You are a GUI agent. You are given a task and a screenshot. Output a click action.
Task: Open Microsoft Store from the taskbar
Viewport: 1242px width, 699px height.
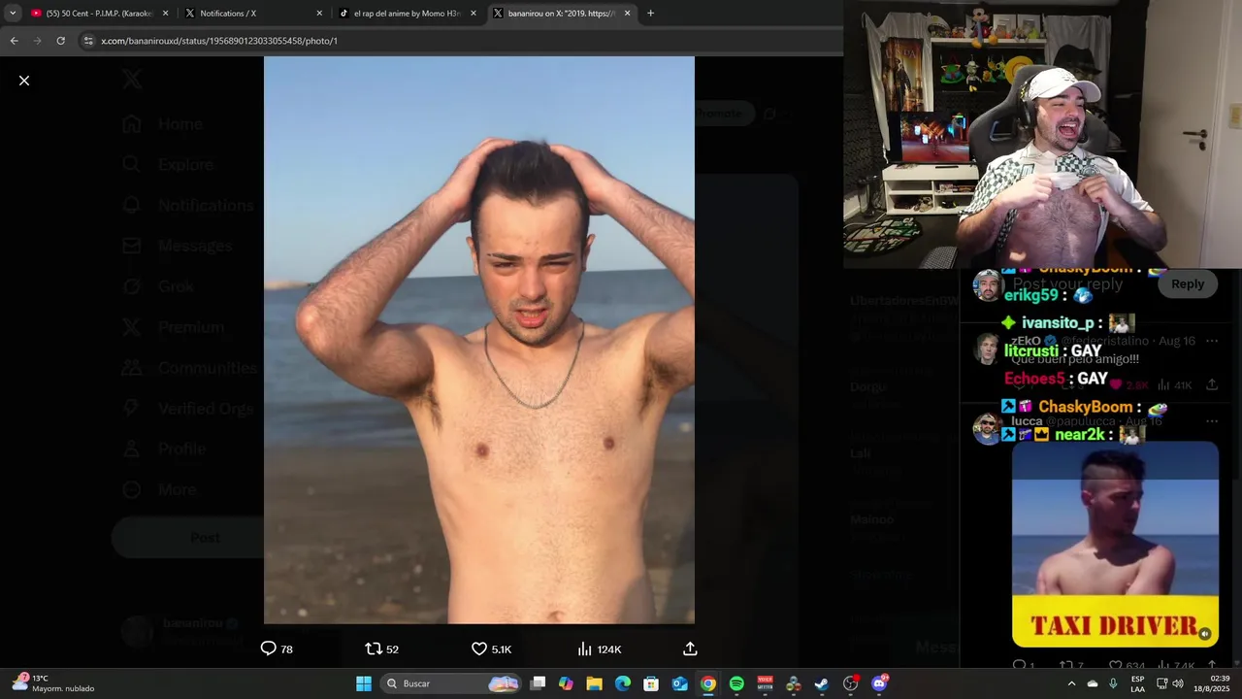[x=651, y=683]
